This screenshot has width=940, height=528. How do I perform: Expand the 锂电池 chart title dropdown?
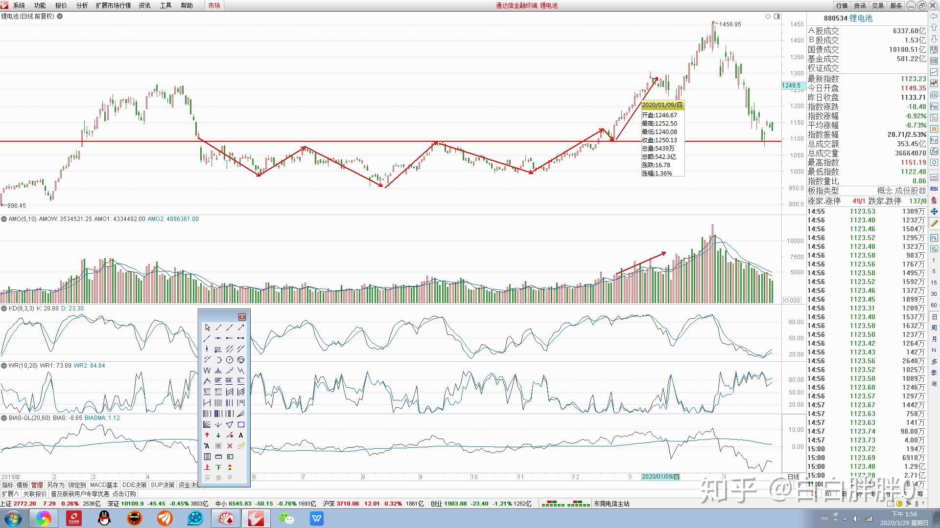(60, 16)
